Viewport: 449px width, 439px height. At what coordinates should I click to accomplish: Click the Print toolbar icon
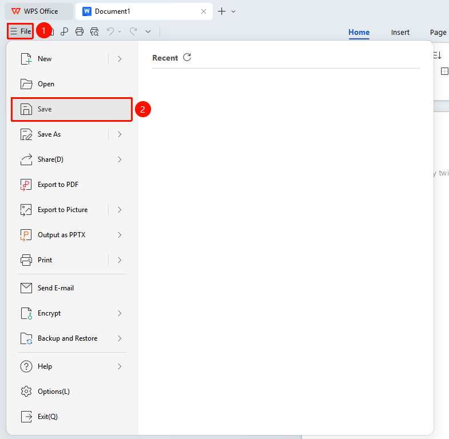point(80,31)
